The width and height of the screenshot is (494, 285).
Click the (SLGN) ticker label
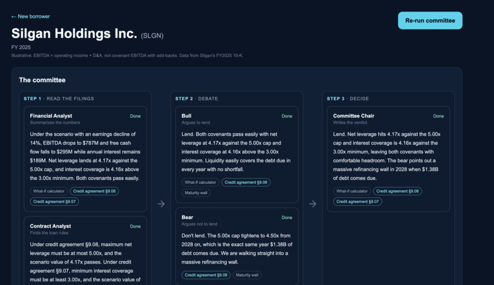click(x=152, y=36)
